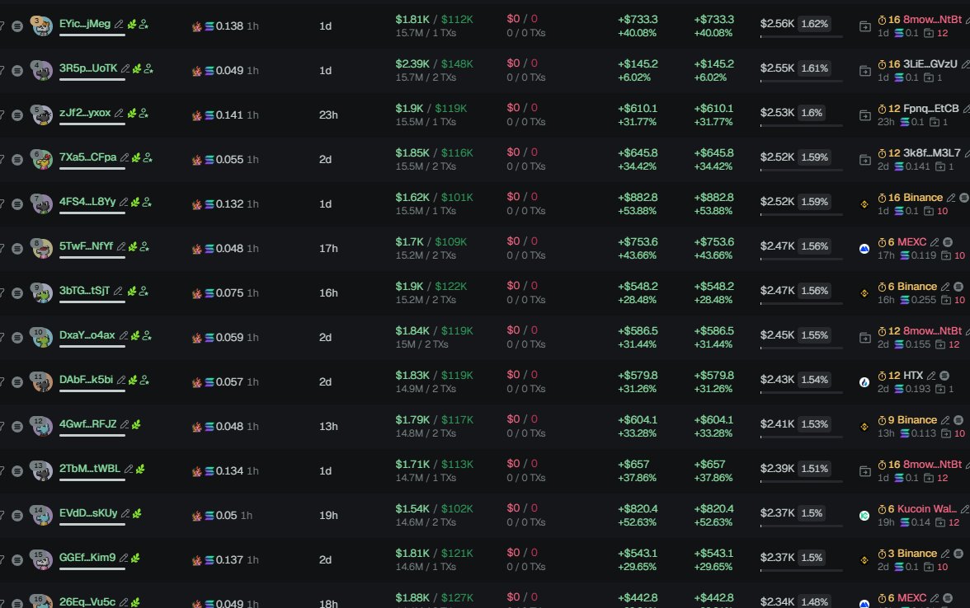Click the fire icon before the 0.141 balance
This screenshot has height=608, width=970.
coord(196,115)
